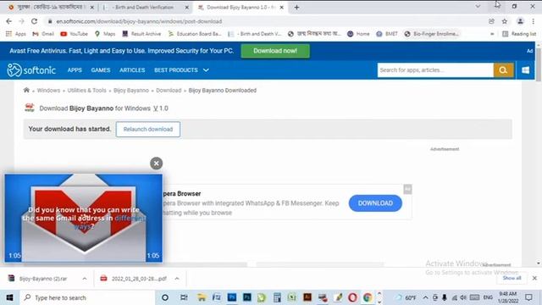This screenshot has height=305, width=542.
Task: Open File Explorer from taskbar
Action: (x=202, y=297)
